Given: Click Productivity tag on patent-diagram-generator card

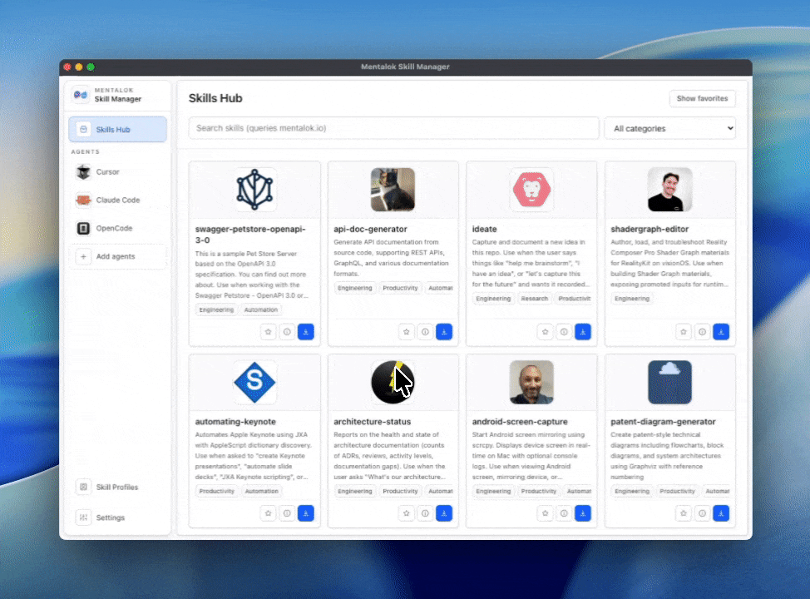Looking at the screenshot, I should [x=677, y=491].
